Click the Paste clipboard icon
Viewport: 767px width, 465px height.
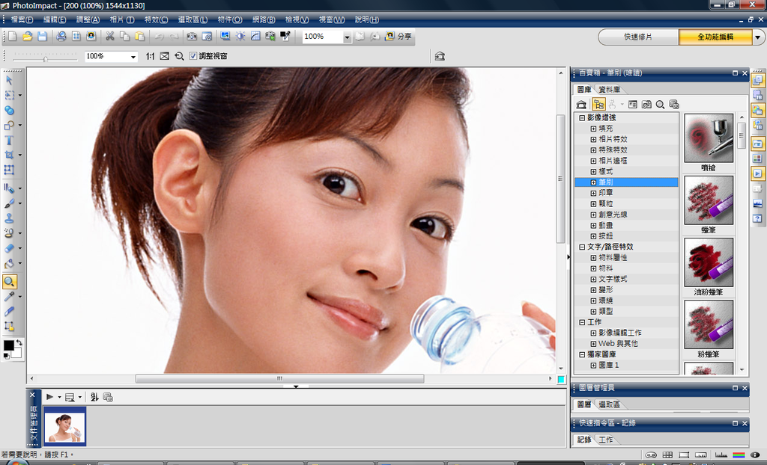(140, 36)
